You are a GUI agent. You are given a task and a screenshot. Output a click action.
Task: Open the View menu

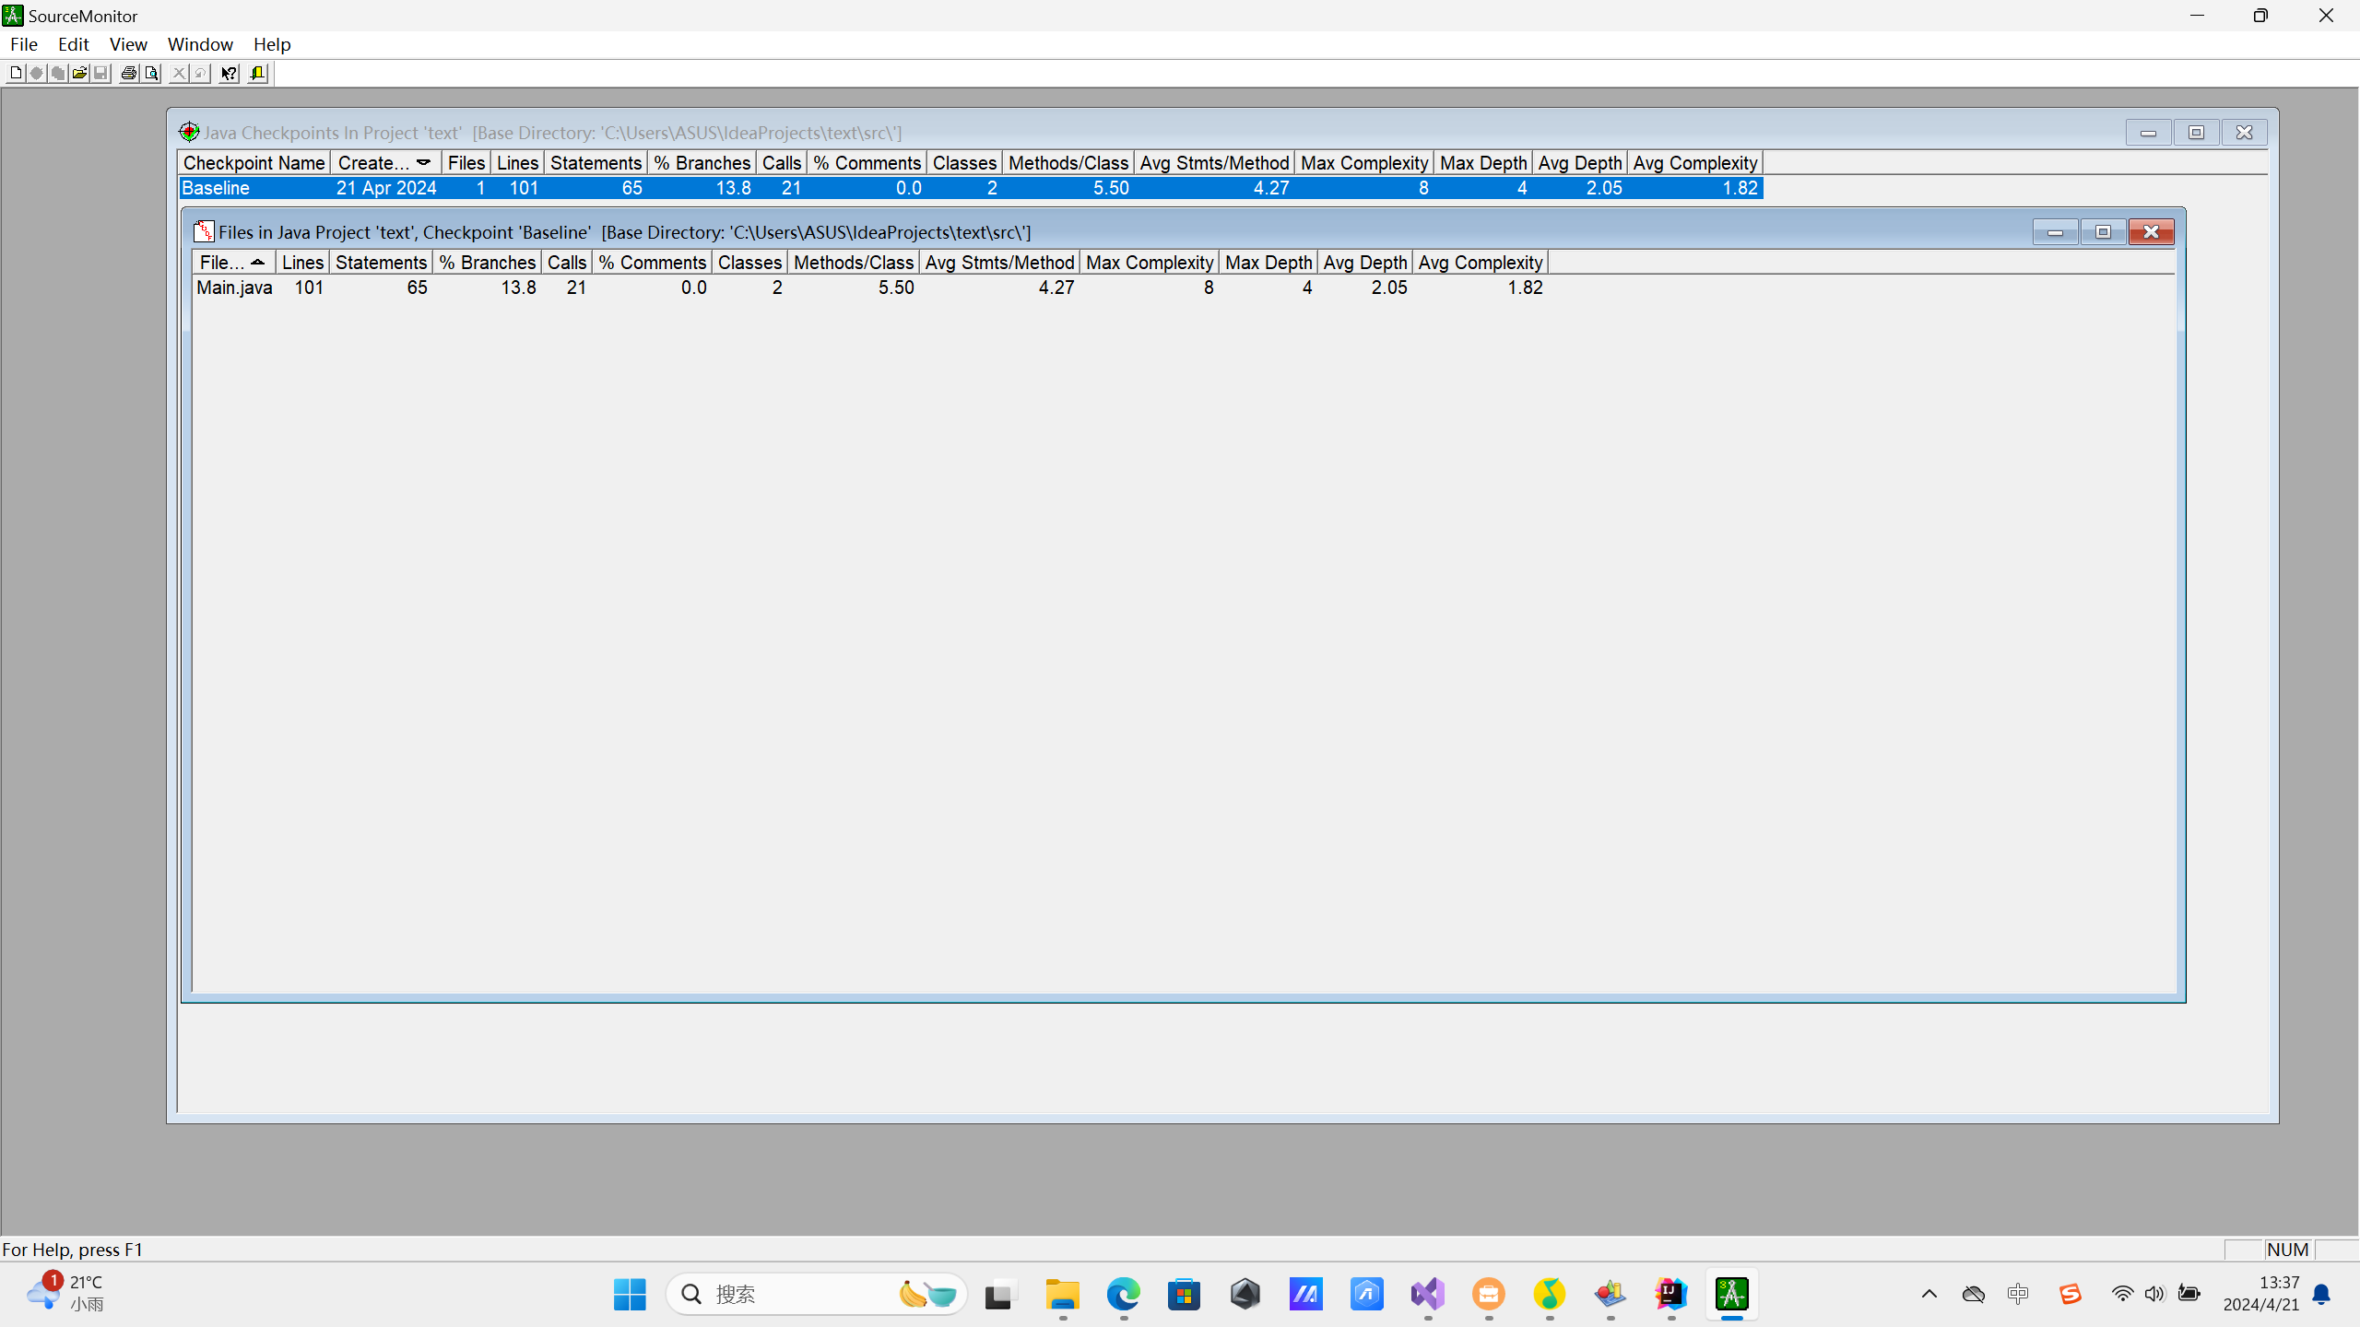point(128,44)
